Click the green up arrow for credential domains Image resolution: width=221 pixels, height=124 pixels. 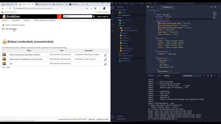[x=3, y=25]
